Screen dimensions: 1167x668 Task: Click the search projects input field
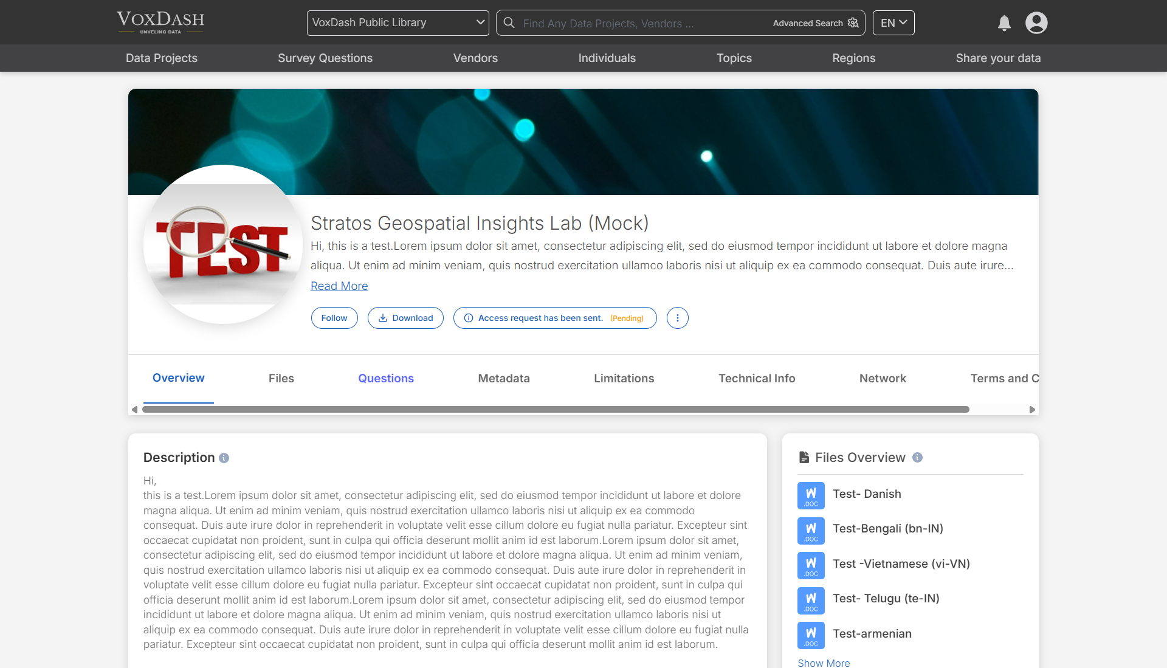638,23
